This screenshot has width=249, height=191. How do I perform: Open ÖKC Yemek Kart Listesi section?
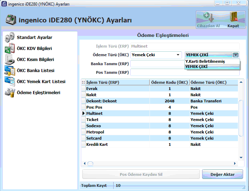pos(41,81)
